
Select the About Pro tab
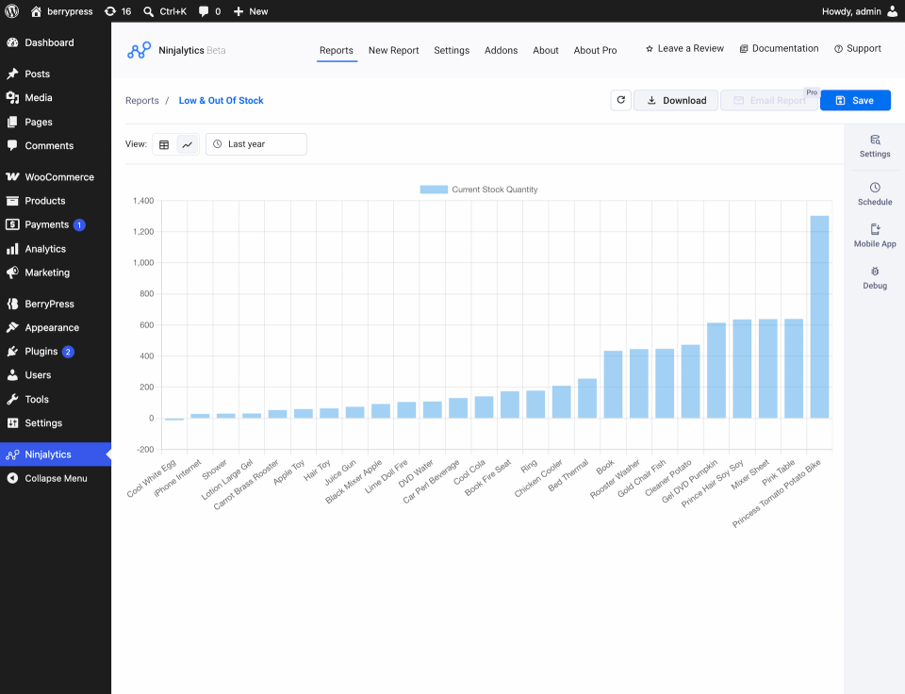pos(595,50)
